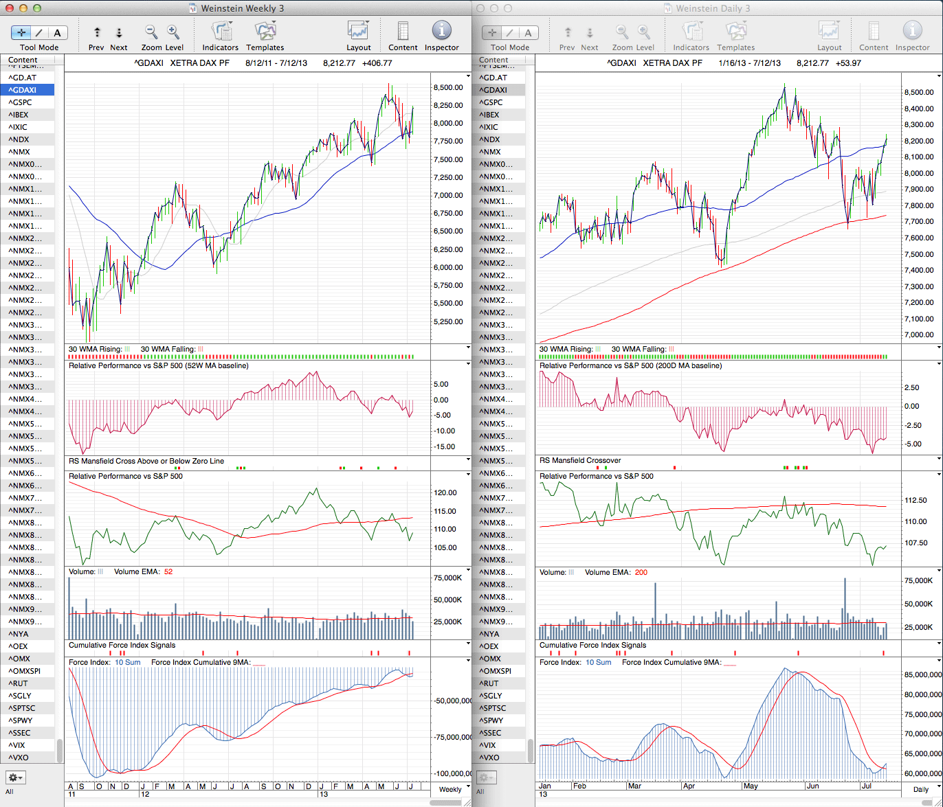Zoom out using Weekly window magnifier minus
Image resolution: width=943 pixels, height=807 pixels.
click(x=151, y=32)
